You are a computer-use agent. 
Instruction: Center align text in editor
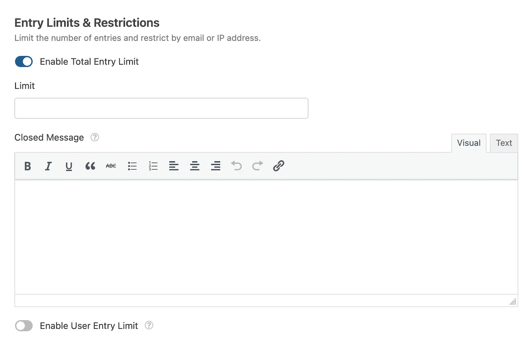click(195, 166)
